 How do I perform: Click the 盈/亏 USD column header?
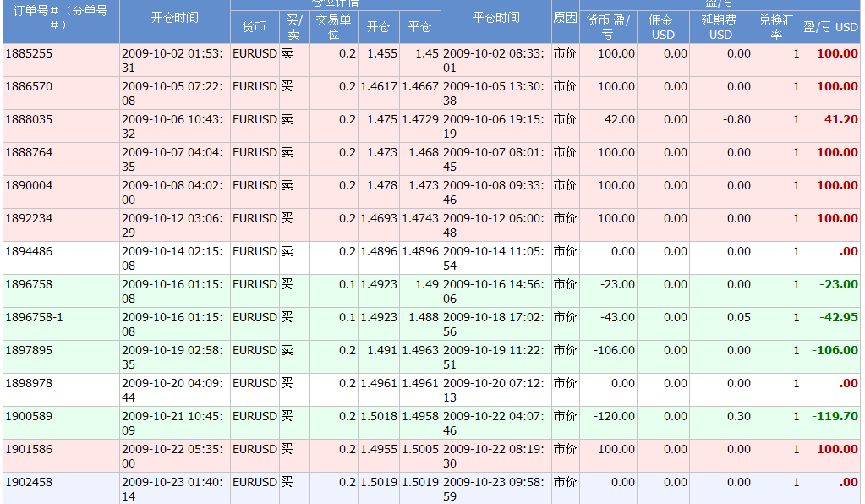coord(831,27)
